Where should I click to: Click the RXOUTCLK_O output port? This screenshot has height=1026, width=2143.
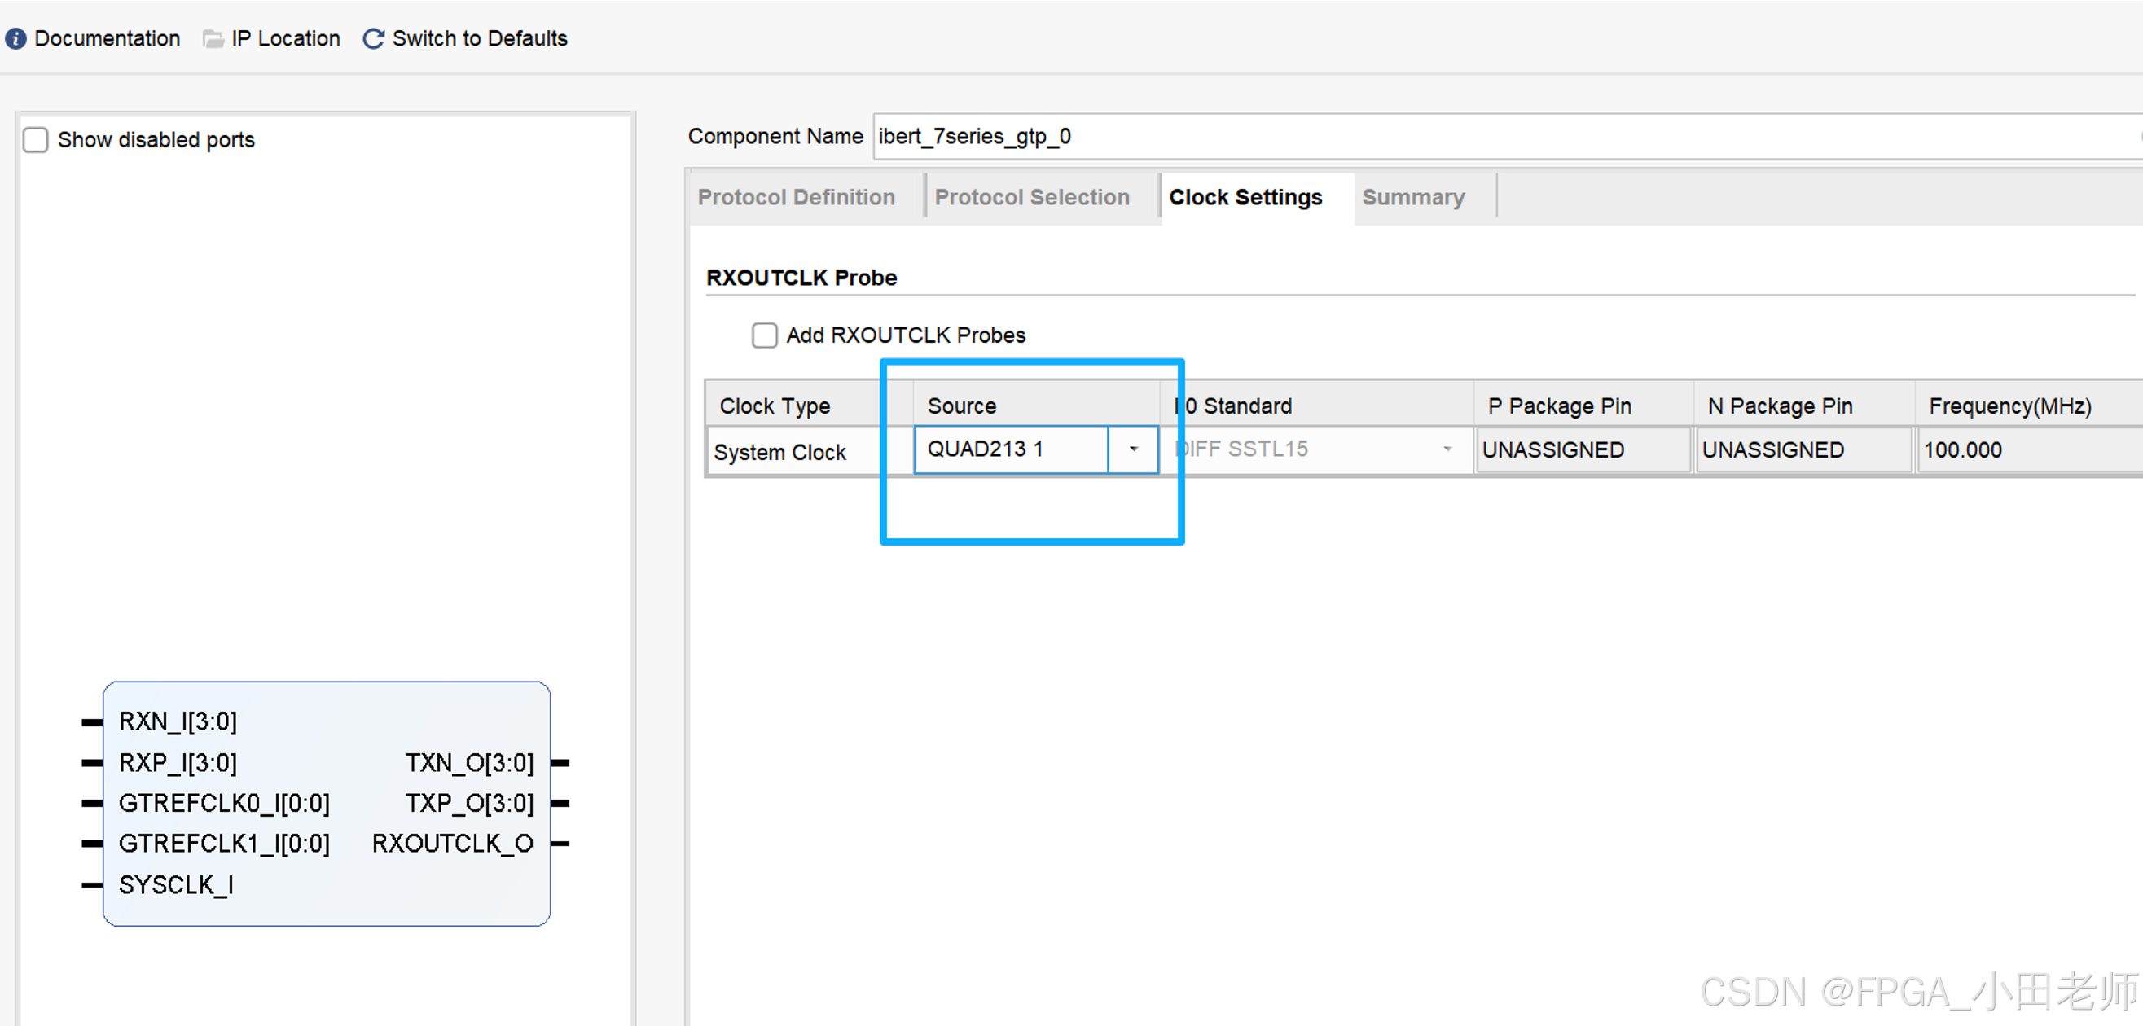(452, 844)
